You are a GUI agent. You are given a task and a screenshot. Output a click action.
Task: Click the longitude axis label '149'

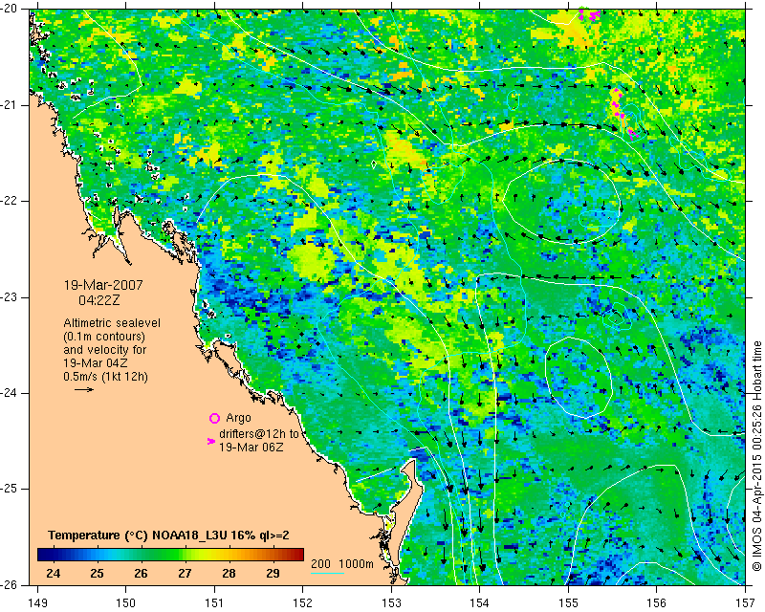(x=38, y=603)
